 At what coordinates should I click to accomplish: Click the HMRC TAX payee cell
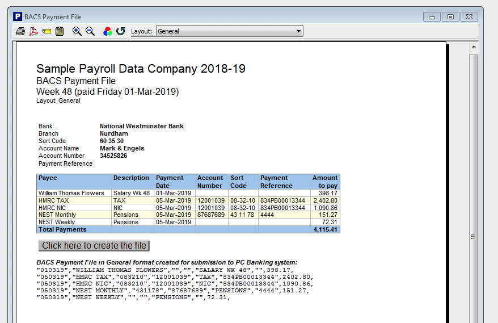pyautogui.click(x=74, y=200)
